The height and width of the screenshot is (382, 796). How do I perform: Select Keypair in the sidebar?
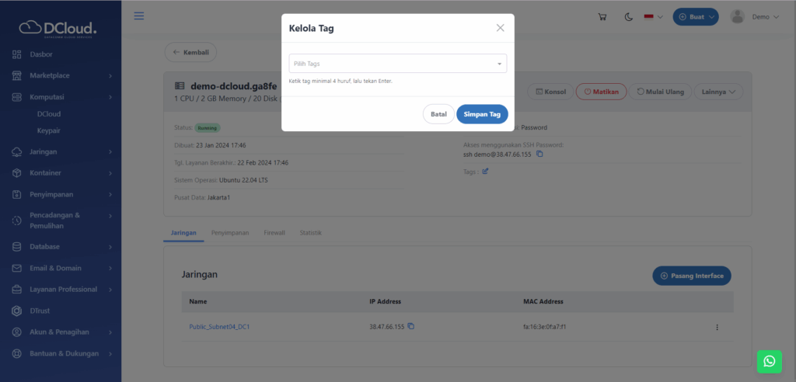tap(49, 130)
